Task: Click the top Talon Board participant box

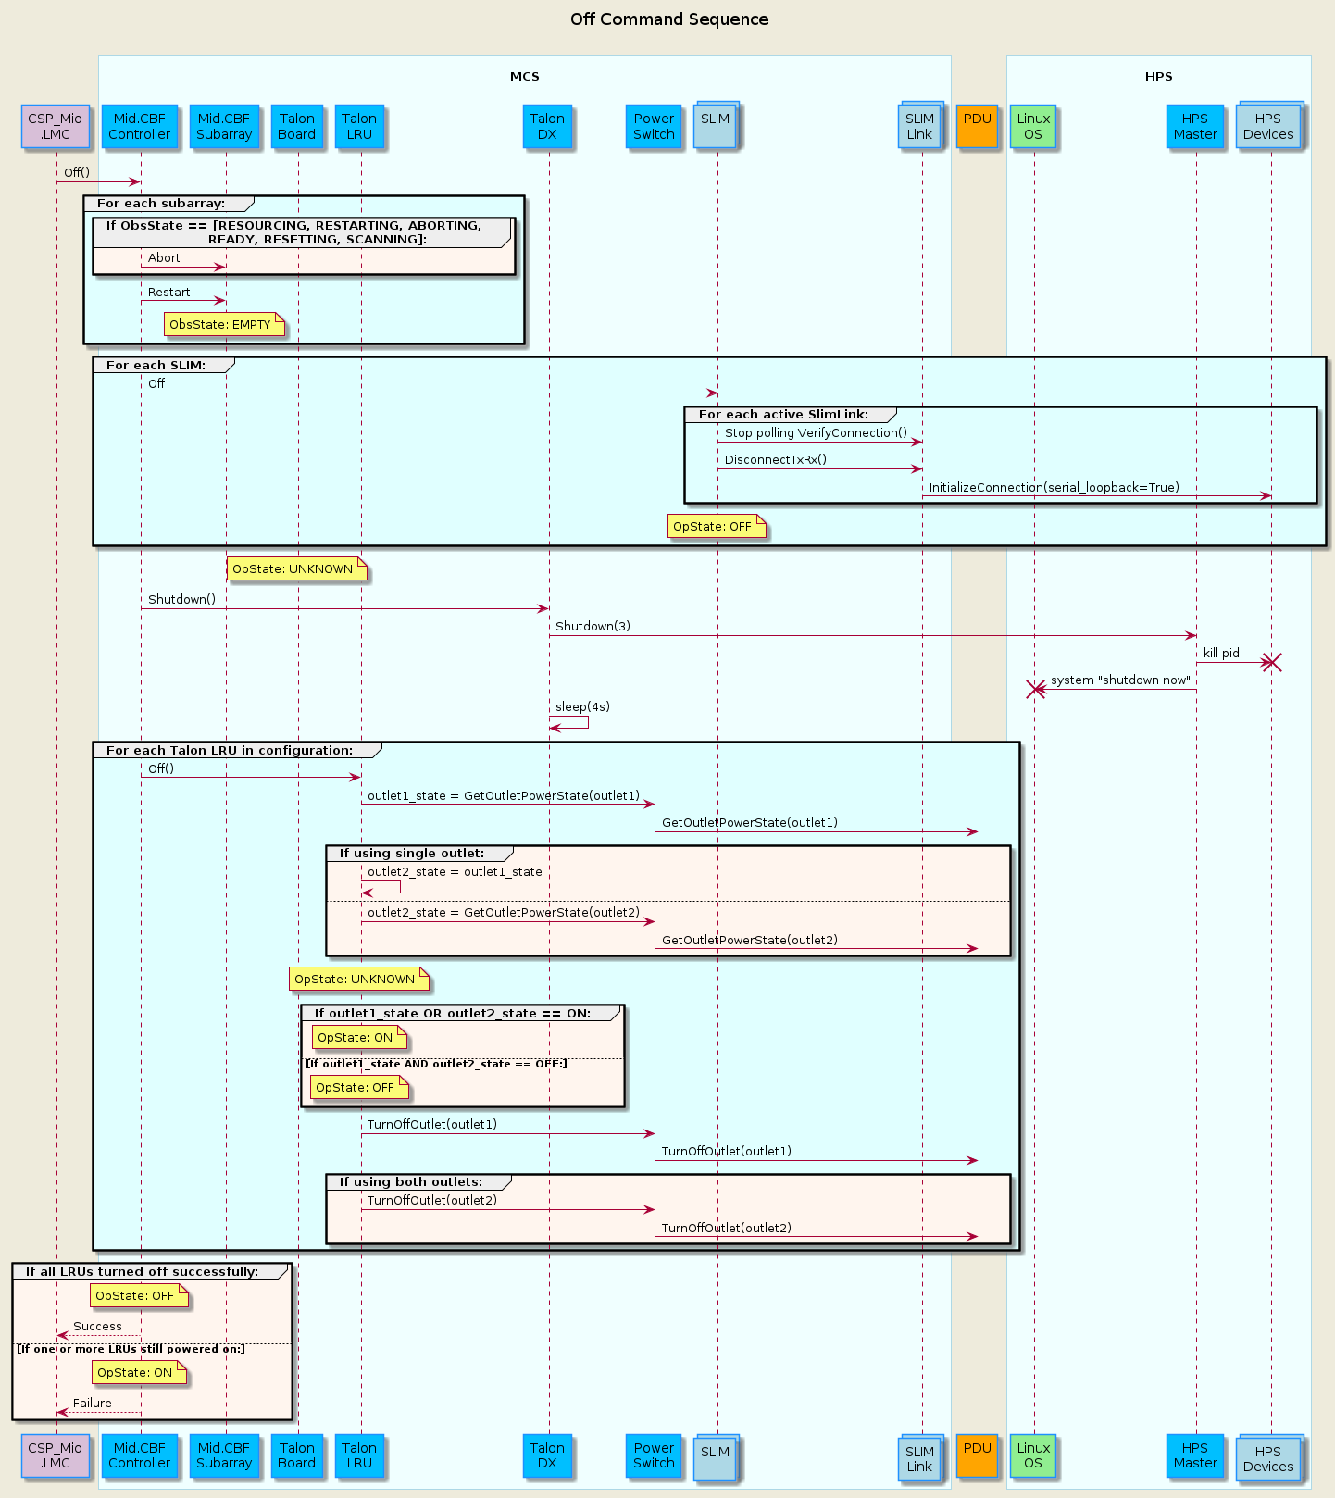Action: click(x=297, y=126)
